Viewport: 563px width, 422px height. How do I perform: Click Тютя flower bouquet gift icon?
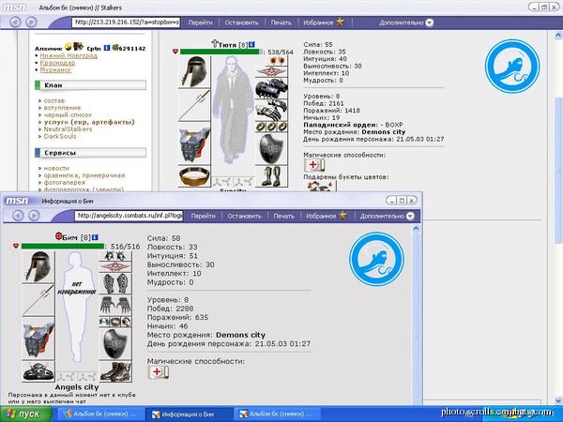[321, 186]
